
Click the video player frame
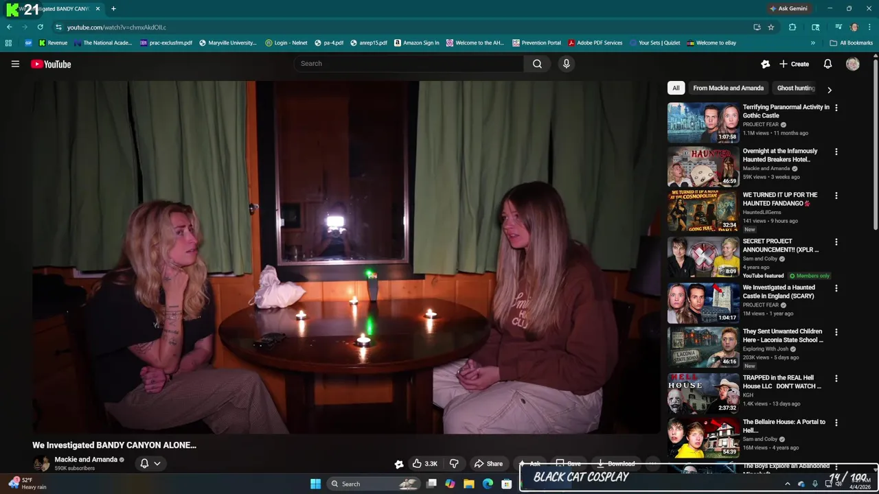point(346,257)
